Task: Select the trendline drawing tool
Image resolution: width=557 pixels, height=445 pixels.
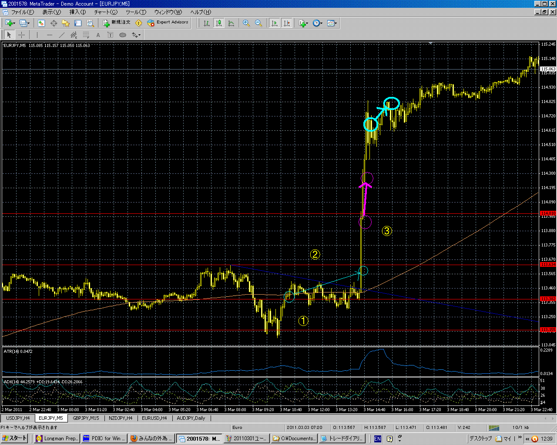Action: (62, 35)
